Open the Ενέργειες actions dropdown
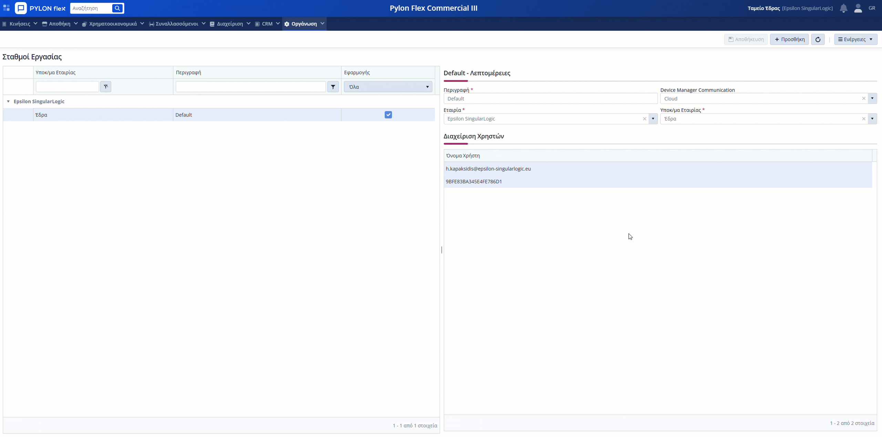Viewport: 882px width, 437px height. click(855, 39)
